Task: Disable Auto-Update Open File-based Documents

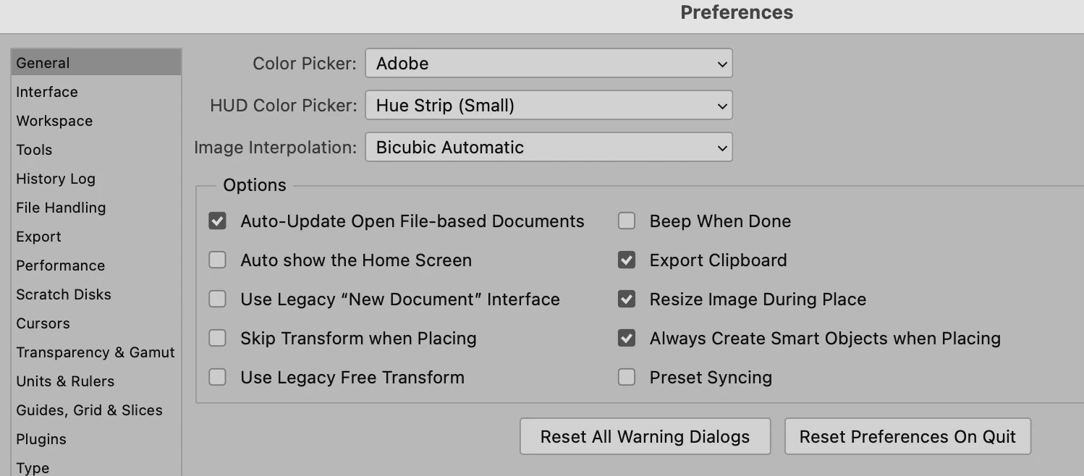Action: pyautogui.click(x=218, y=221)
